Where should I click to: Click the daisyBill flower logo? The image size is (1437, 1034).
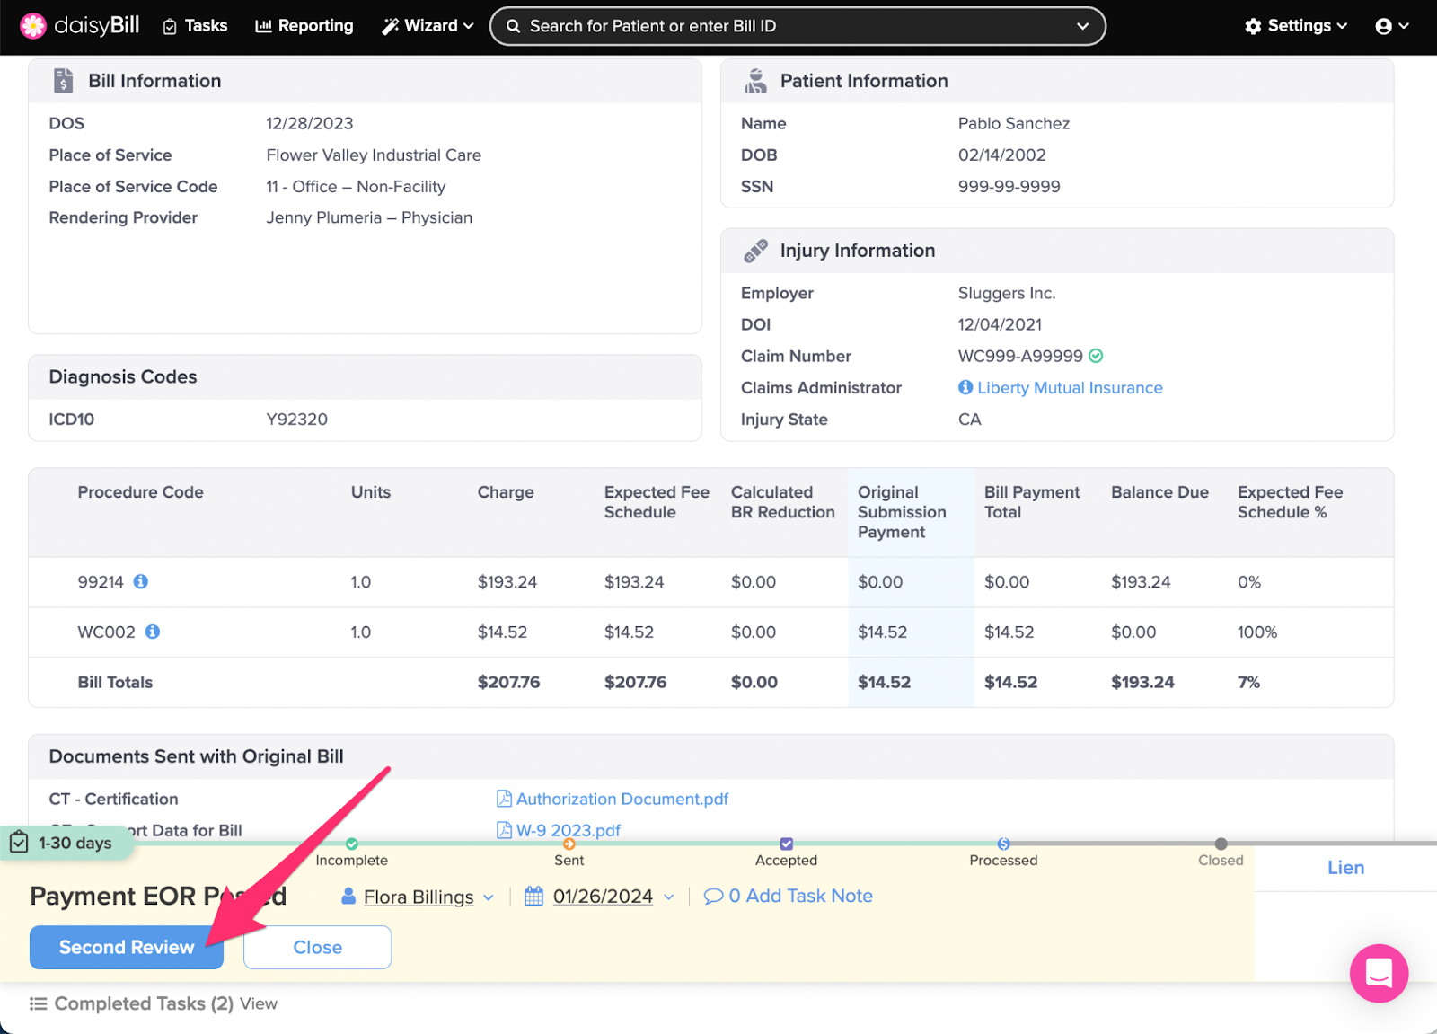pos(33,26)
